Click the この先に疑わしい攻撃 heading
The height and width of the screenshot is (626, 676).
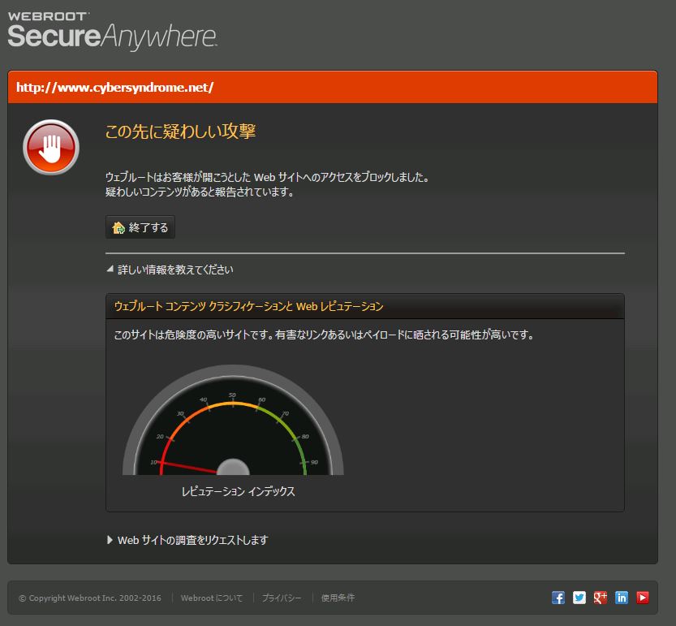pyautogui.click(x=181, y=132)
